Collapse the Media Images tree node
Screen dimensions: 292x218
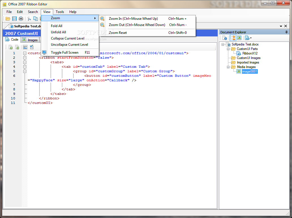[x=228, y=67]
